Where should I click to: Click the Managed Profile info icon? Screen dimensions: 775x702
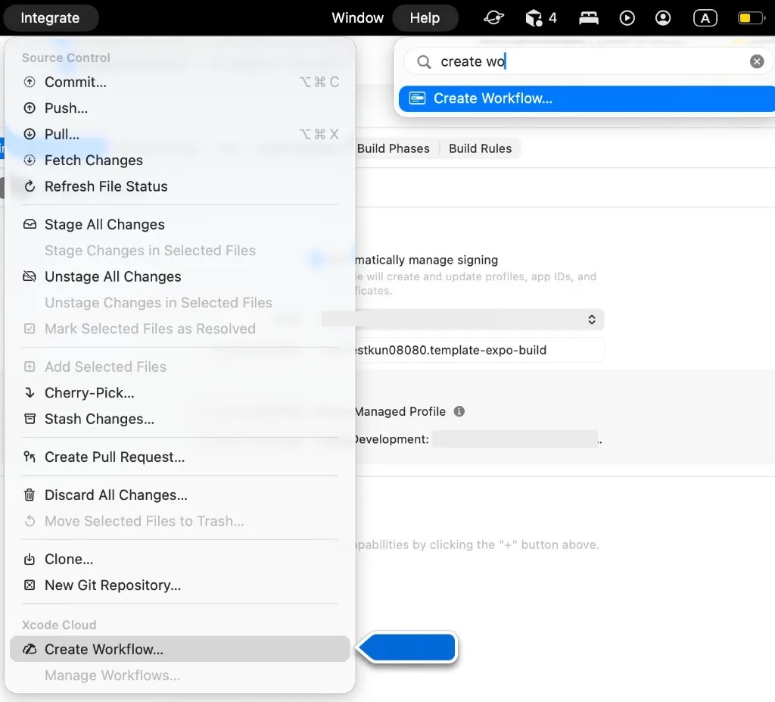tap(459, 412)
